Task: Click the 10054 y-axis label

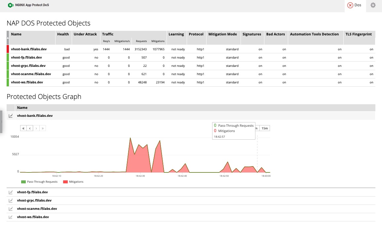Action: (x=15, y=137)
